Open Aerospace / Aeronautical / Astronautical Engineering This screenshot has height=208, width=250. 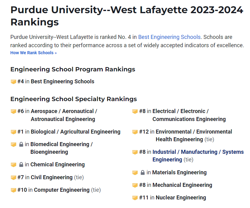64,115
